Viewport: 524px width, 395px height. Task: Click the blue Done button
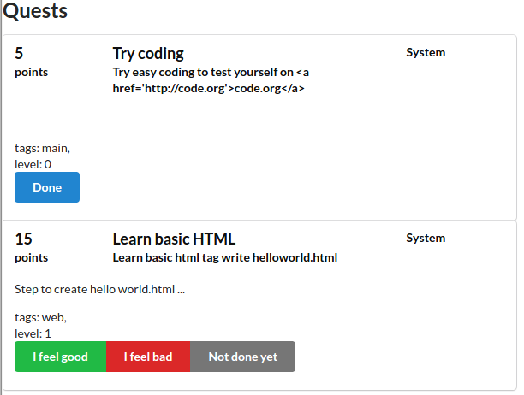point(47,187)
